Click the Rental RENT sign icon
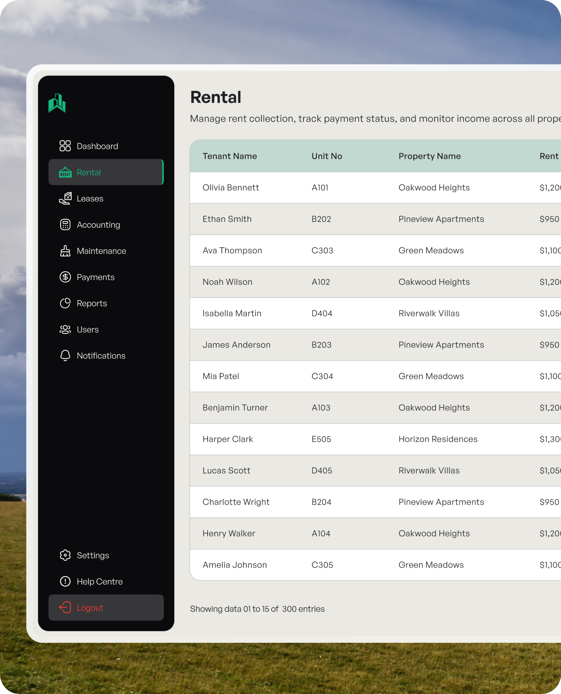 [65, 172]
